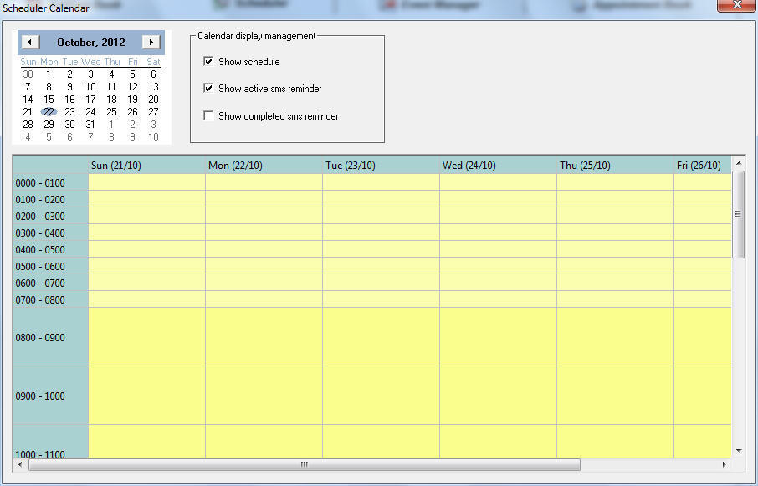Click the Sun (21/10) column header
Image resolution: width=758 pixels, height=486 pixels.
tap(147, 166)
